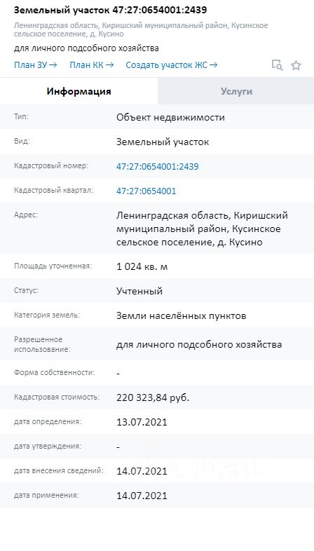Switch to the Услуги tab
The image size is (314, 551).
point(236,91)
